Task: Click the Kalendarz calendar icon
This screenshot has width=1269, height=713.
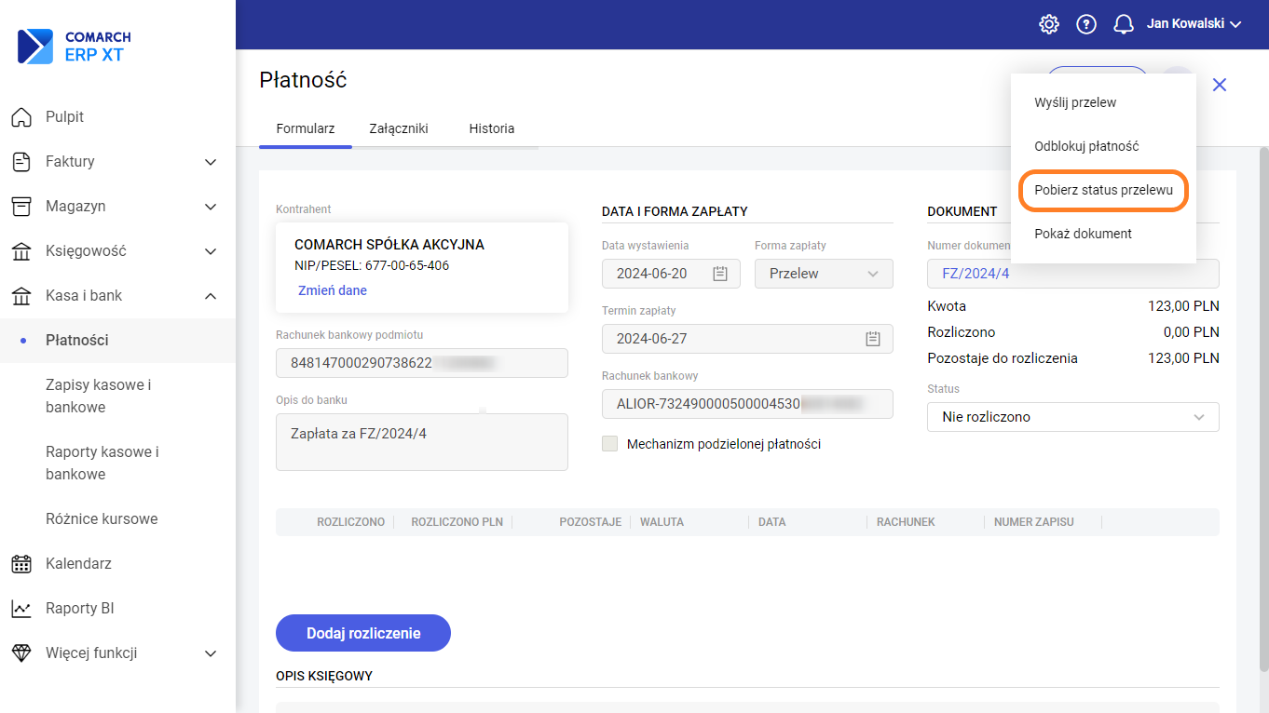Action: coord(21,564)
